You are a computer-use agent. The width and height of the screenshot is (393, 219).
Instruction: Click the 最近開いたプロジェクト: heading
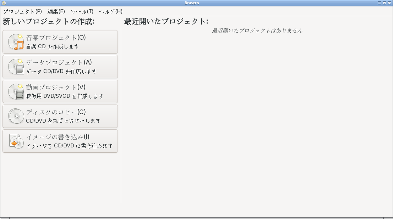166,22
